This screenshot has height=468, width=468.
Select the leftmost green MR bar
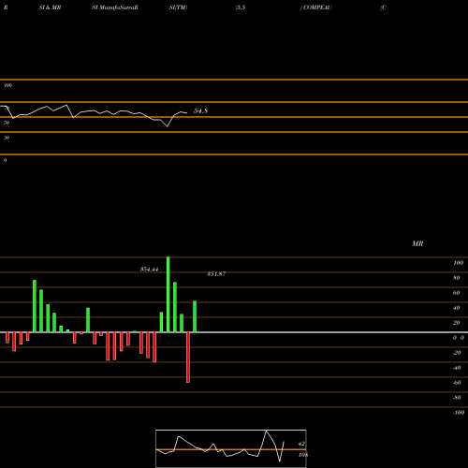point(35,306)
